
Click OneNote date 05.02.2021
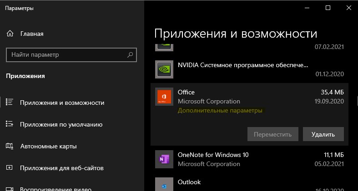(329, 164)
